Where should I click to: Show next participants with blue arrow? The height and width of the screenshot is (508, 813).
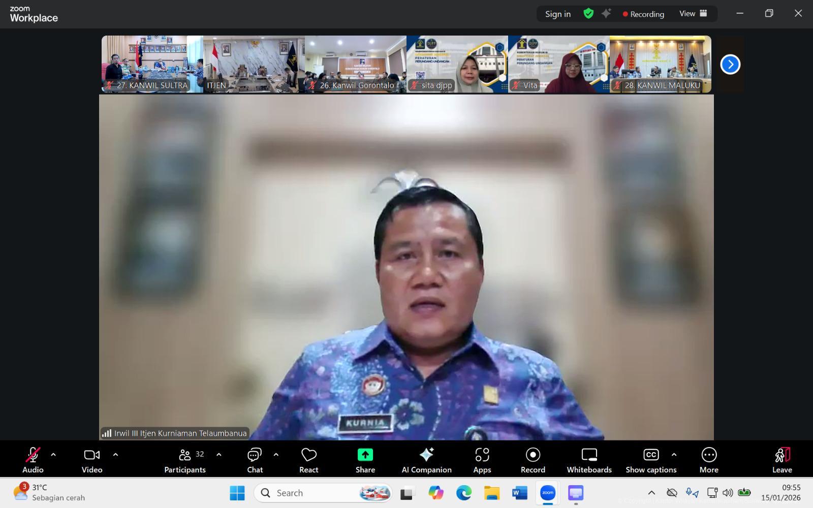730,65
